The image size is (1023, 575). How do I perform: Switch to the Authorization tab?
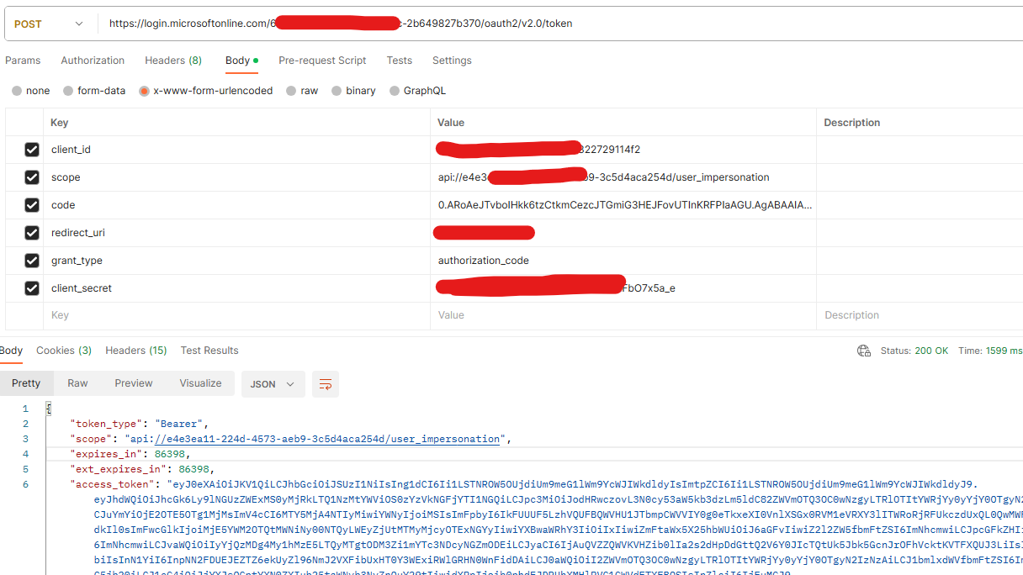[93, 60]
